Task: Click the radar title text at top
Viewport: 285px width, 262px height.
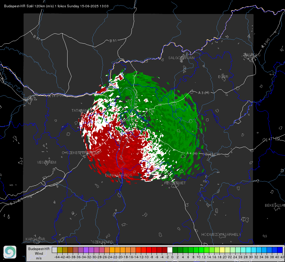Action: pyautogui.click(x=56, y=6)
